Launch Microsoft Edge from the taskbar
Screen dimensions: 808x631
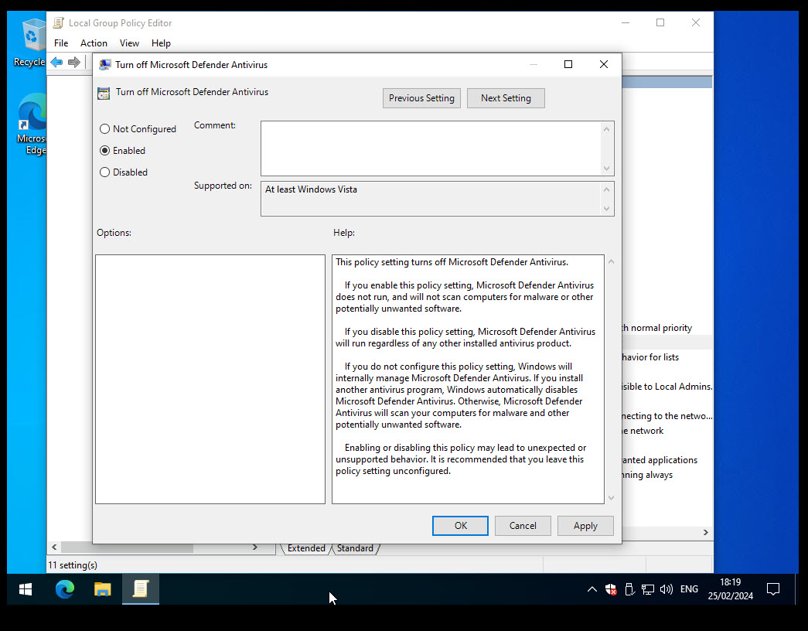[x=65, y=588]
